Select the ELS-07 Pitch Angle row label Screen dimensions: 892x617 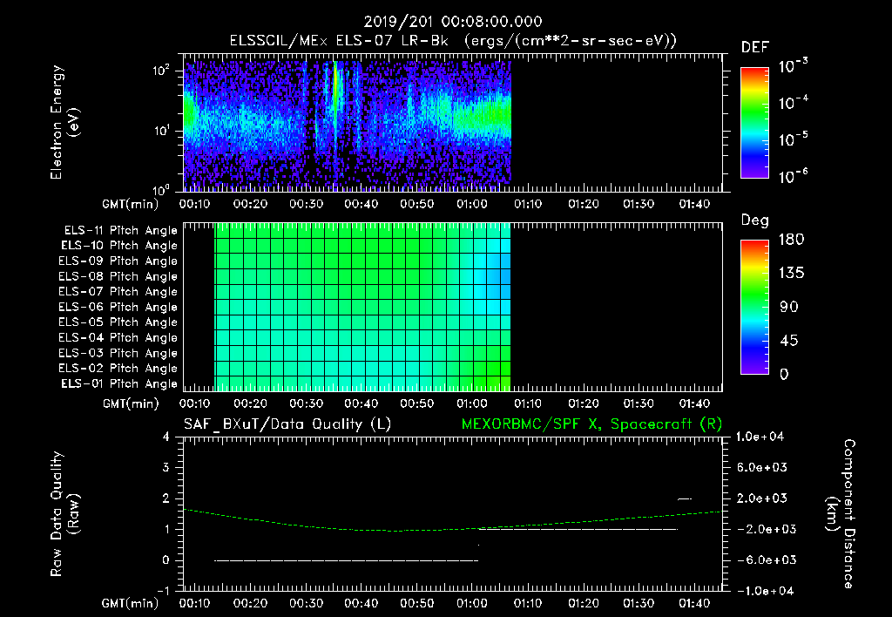(118, 292)
